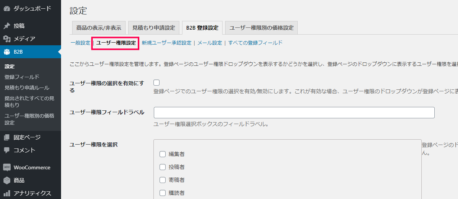Click the 設定 page heading
Screen dimensions: 458x199
tap(78, 11)
